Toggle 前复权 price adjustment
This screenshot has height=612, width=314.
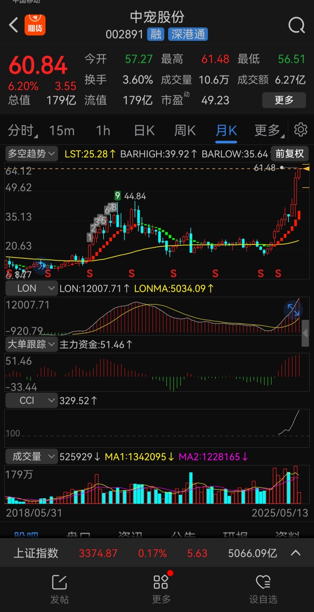point(290,153)
